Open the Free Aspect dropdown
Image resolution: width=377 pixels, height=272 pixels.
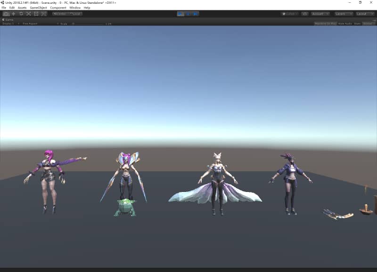click(x=40, y=24)
